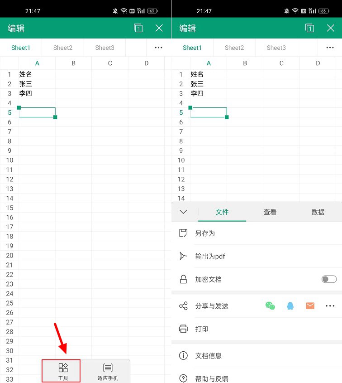Select cell 张三 in right screen
Viewport: 342px width, 383px height.
coord(209,84)
